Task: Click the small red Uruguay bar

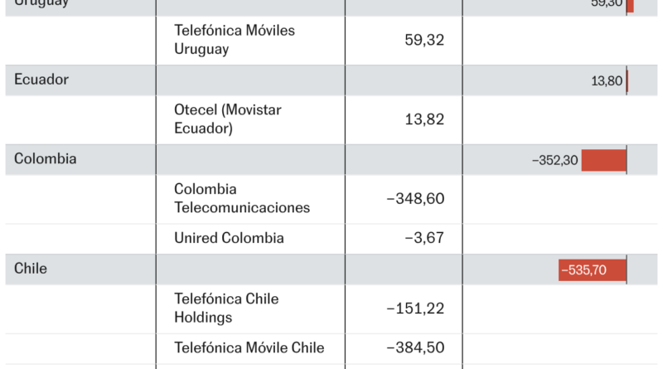Action: 630,6
